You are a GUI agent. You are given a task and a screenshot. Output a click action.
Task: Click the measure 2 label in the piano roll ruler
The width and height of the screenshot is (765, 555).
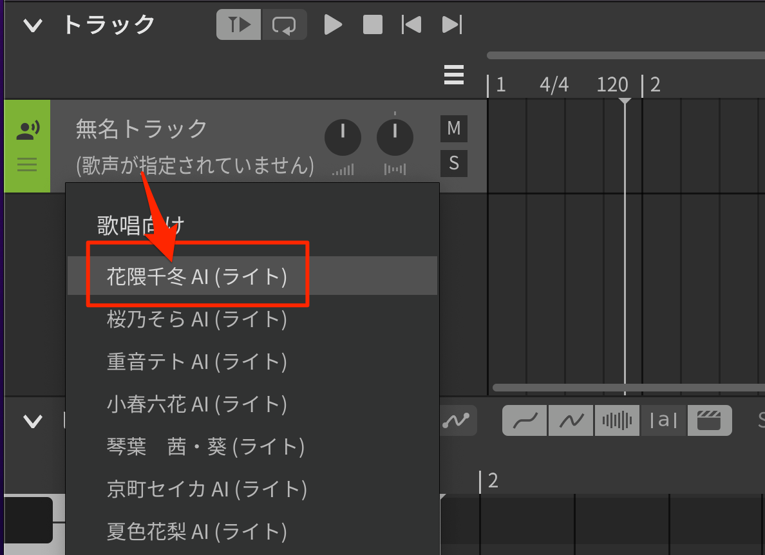[493, 481]
